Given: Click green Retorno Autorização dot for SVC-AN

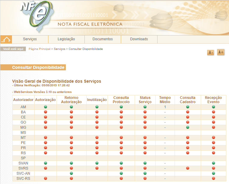Looking at the screenshot, I should pos(72,173).
